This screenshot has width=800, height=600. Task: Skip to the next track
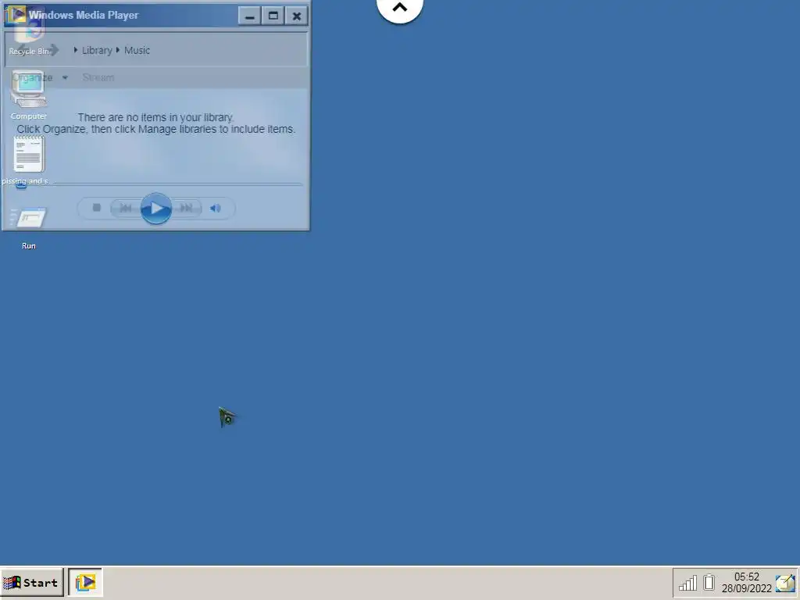[186, 208]
